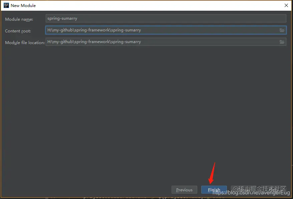293x199 pixels.
Task: Click the IntelliJ icon in title bar
Action: coord(6,5)
